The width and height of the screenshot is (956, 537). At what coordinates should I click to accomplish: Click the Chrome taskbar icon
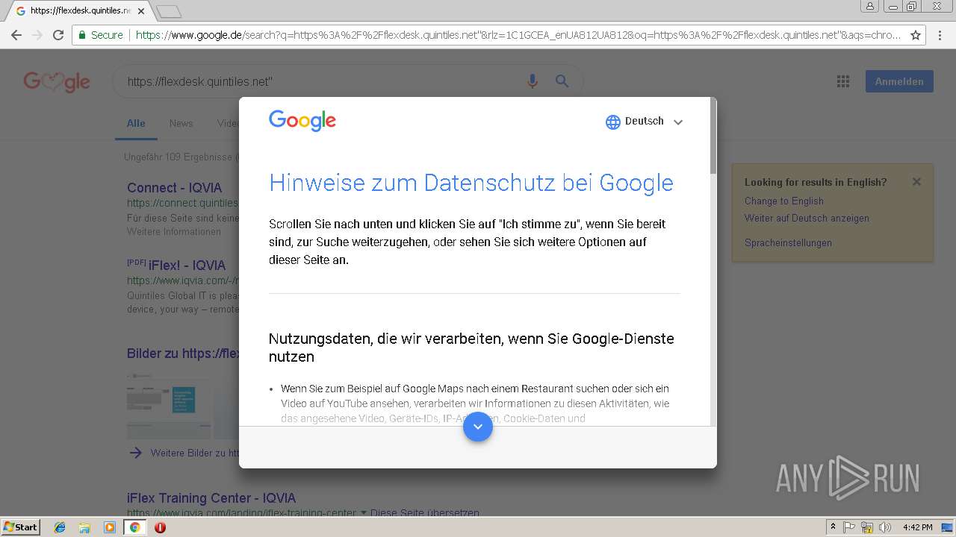click(135, 527)
